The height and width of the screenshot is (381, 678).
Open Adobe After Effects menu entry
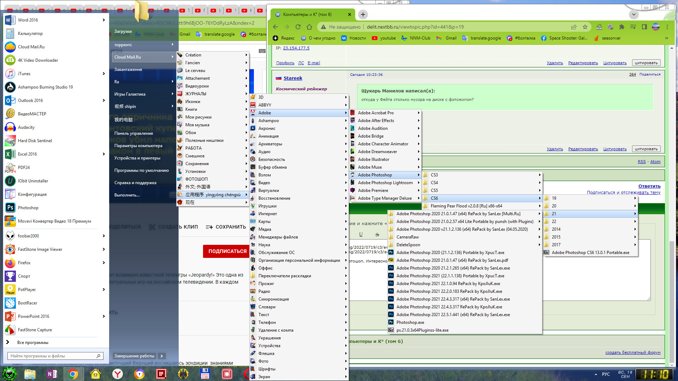point(385,121)
